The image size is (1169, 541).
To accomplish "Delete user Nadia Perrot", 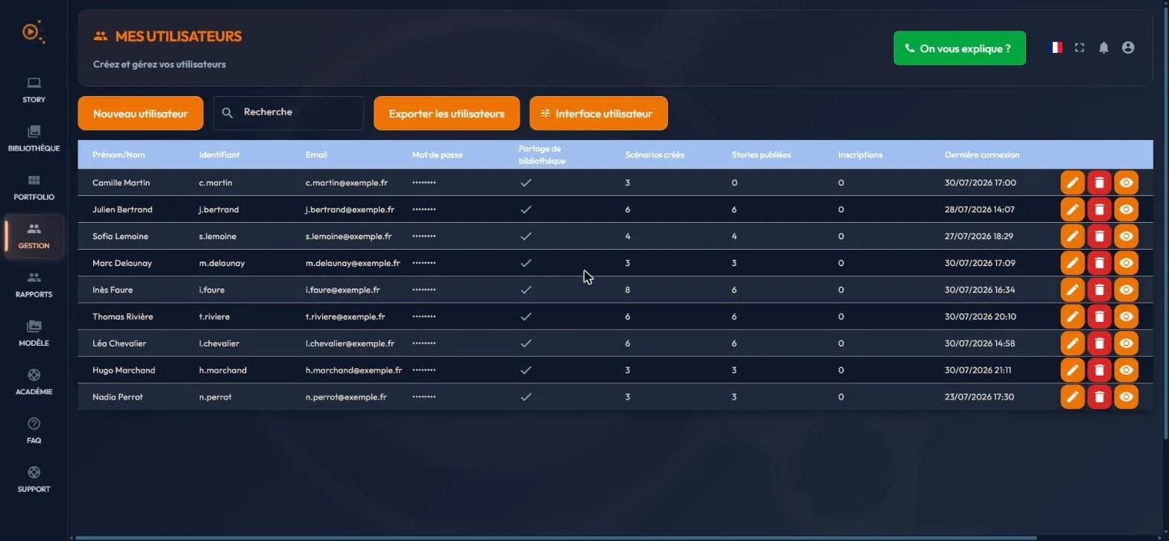I will (x=1099, y=397).
